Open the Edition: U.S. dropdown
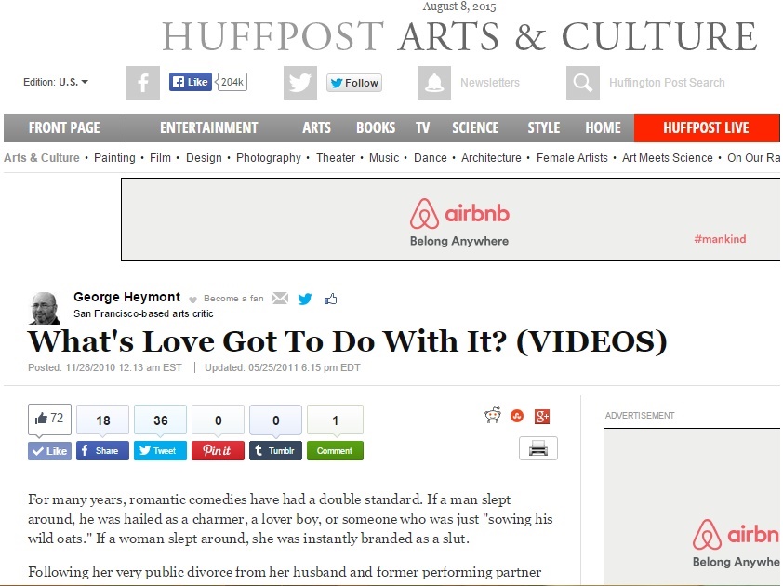Image resolution: width=783 pixels, height=586 pixels. [x=56, y=83]
